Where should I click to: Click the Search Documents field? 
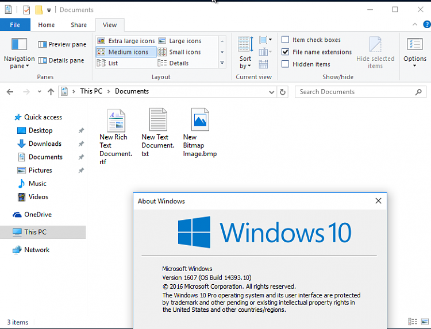coord(360,92)
